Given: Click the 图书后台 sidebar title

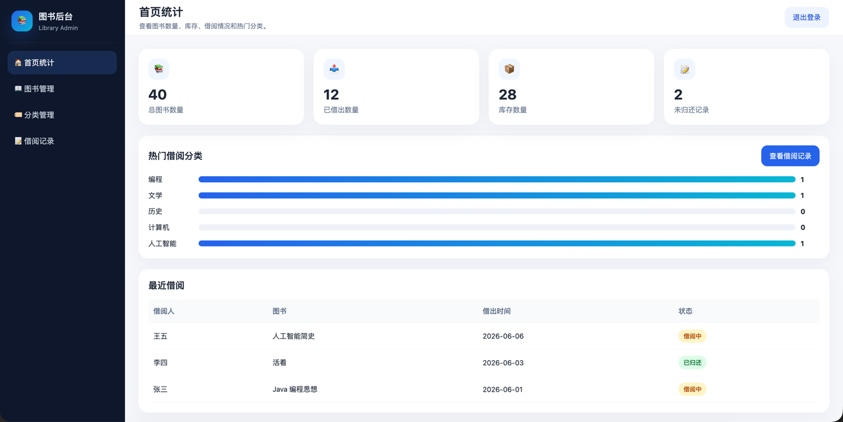Looking at the screenshot, I should (56, 16).
